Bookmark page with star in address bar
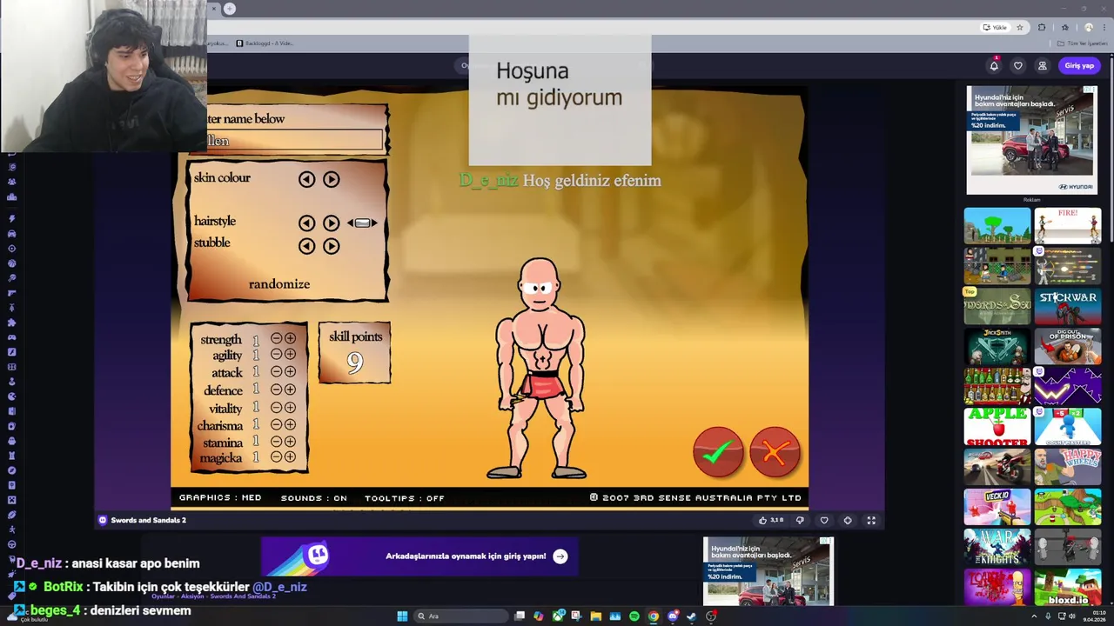This screenshot has width=1114, height=626. click(1020, 27)
